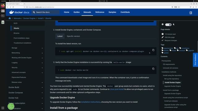Click the search magnifier icon
This screenshot has height=111, width=198.
coord(34,12)
